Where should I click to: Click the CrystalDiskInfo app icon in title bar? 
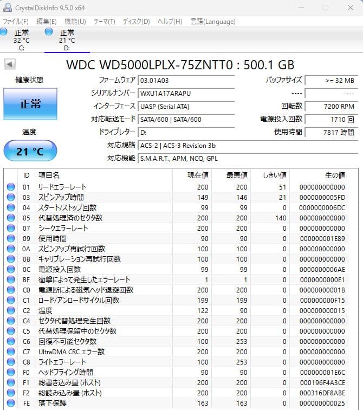click(8, 8)
